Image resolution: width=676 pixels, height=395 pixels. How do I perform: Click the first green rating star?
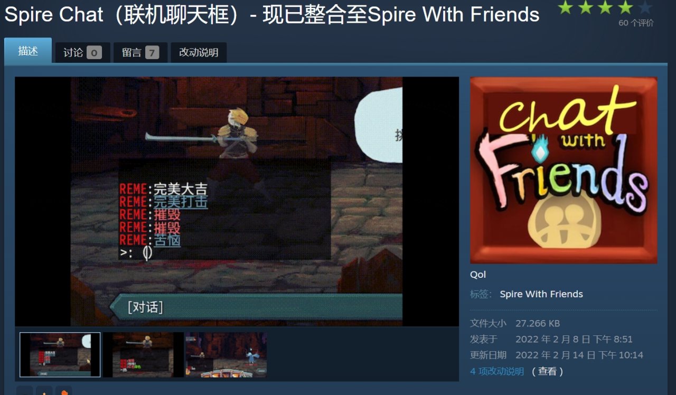click(566, 7)
